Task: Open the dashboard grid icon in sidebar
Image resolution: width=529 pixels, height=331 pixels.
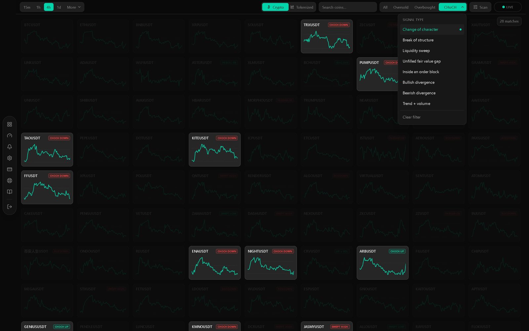Action: pyautogui.click(x=10, y=124)
